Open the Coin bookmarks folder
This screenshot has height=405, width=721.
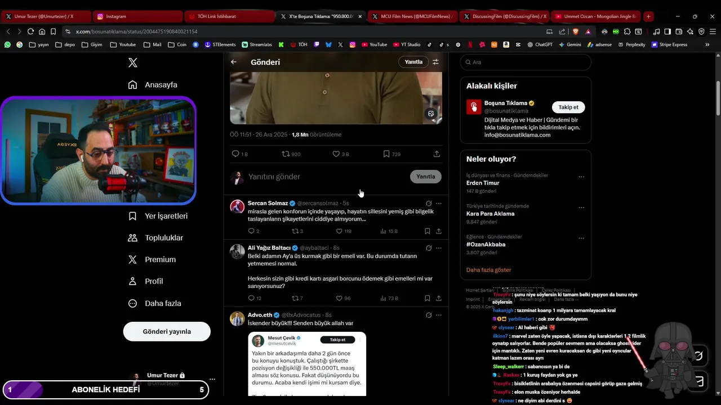point(177,44)
